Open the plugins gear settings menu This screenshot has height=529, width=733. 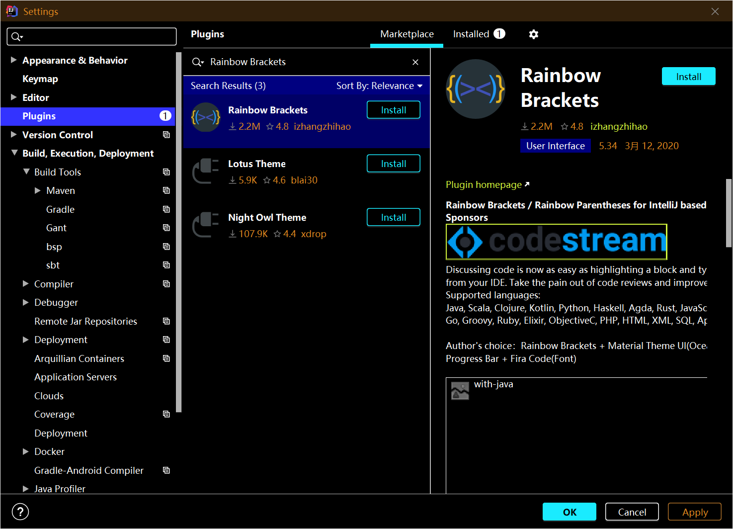pyautogui.click(x=534, y=34)
